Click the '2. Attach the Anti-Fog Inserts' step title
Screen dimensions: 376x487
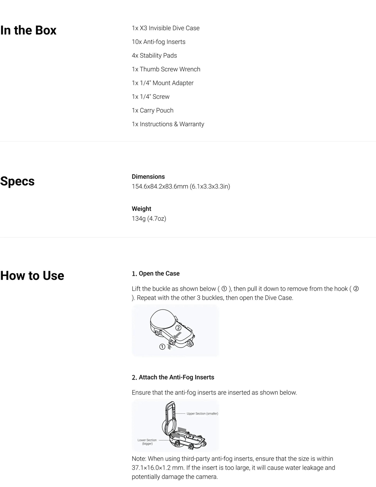click(x=173, y=377)
